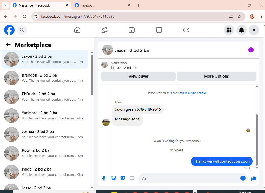Open Joshua 2 bd 2 ba conversation
This screenshot has height=193, width=265.
[45, 134]
